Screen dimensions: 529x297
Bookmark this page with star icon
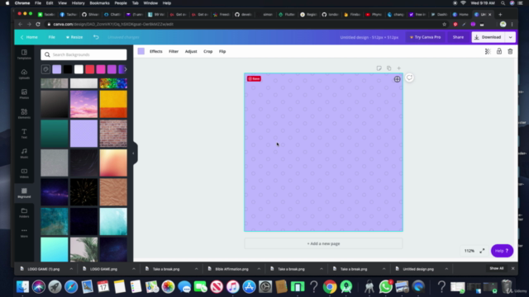tap(445, 24)
